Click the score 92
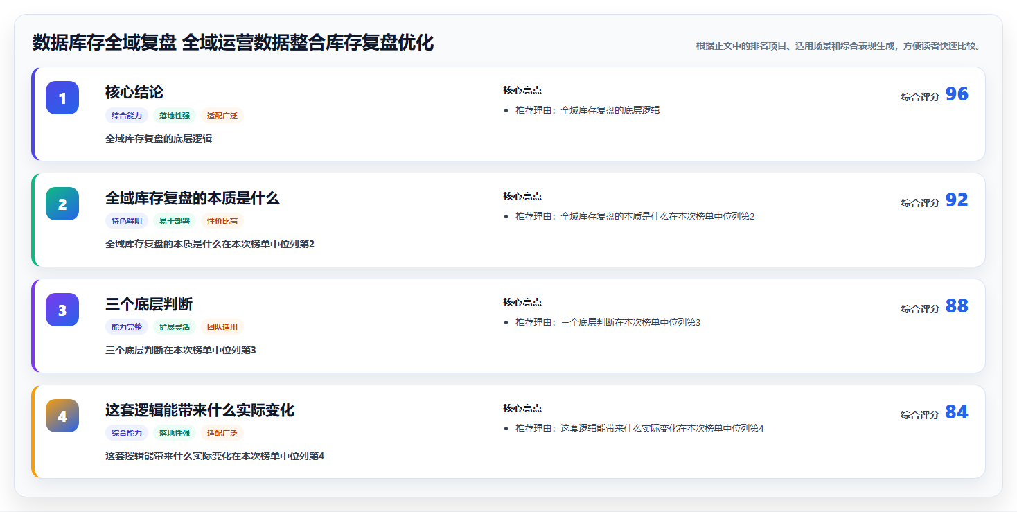This screenshot has height=512, width=1017. (x=957, y=200)
